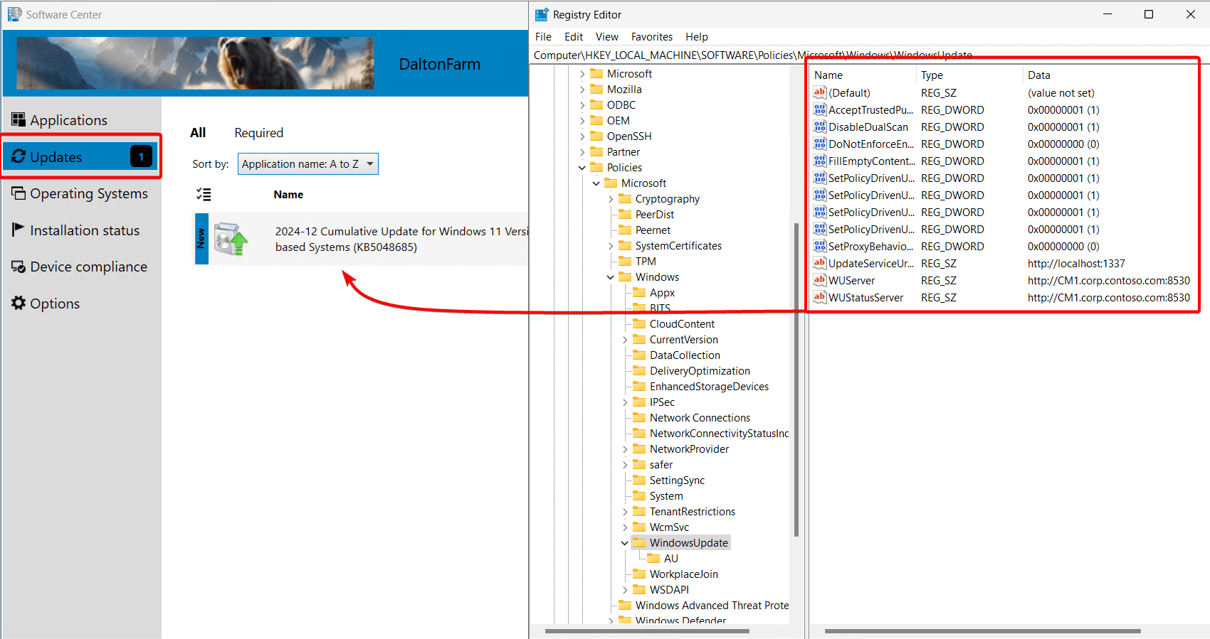Click the registry tree vertical scrollbar

click(796, 380)
